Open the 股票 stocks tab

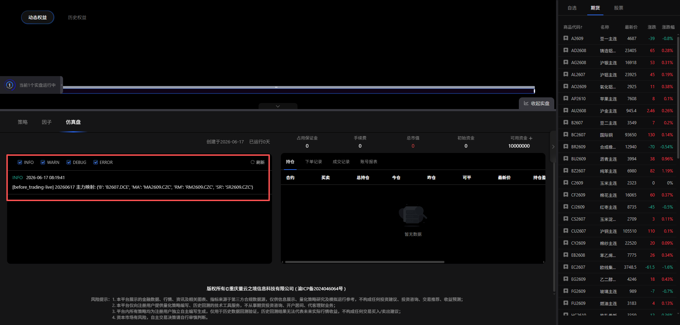pyautogui.click(x=619, y=8)
